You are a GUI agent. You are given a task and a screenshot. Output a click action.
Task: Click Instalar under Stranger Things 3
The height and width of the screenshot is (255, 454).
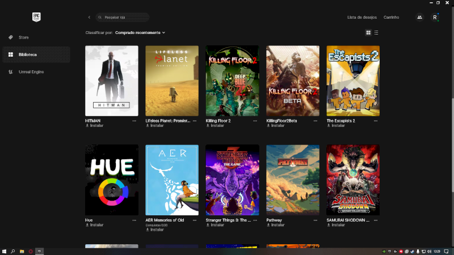tap(215, 224)
